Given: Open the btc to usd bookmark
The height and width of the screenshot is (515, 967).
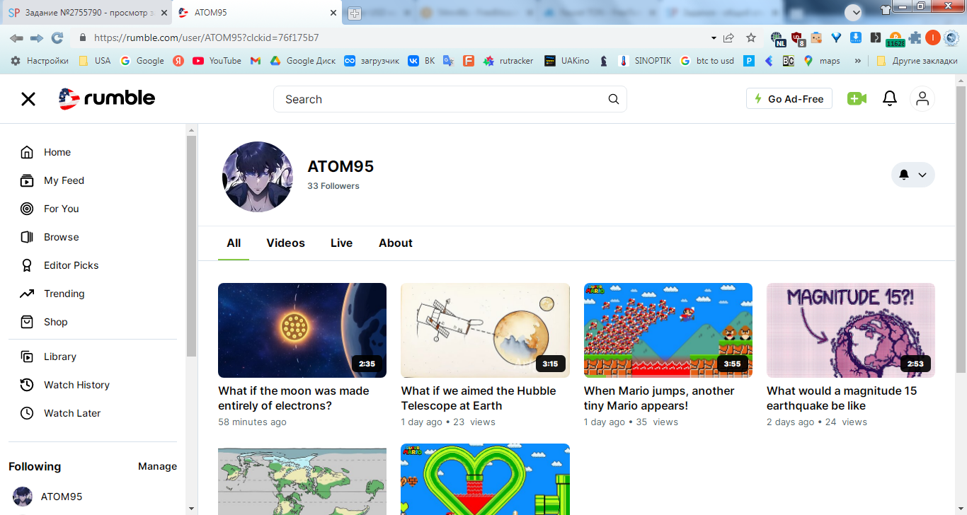Looking at the screenshot, I should click(707, 61).
